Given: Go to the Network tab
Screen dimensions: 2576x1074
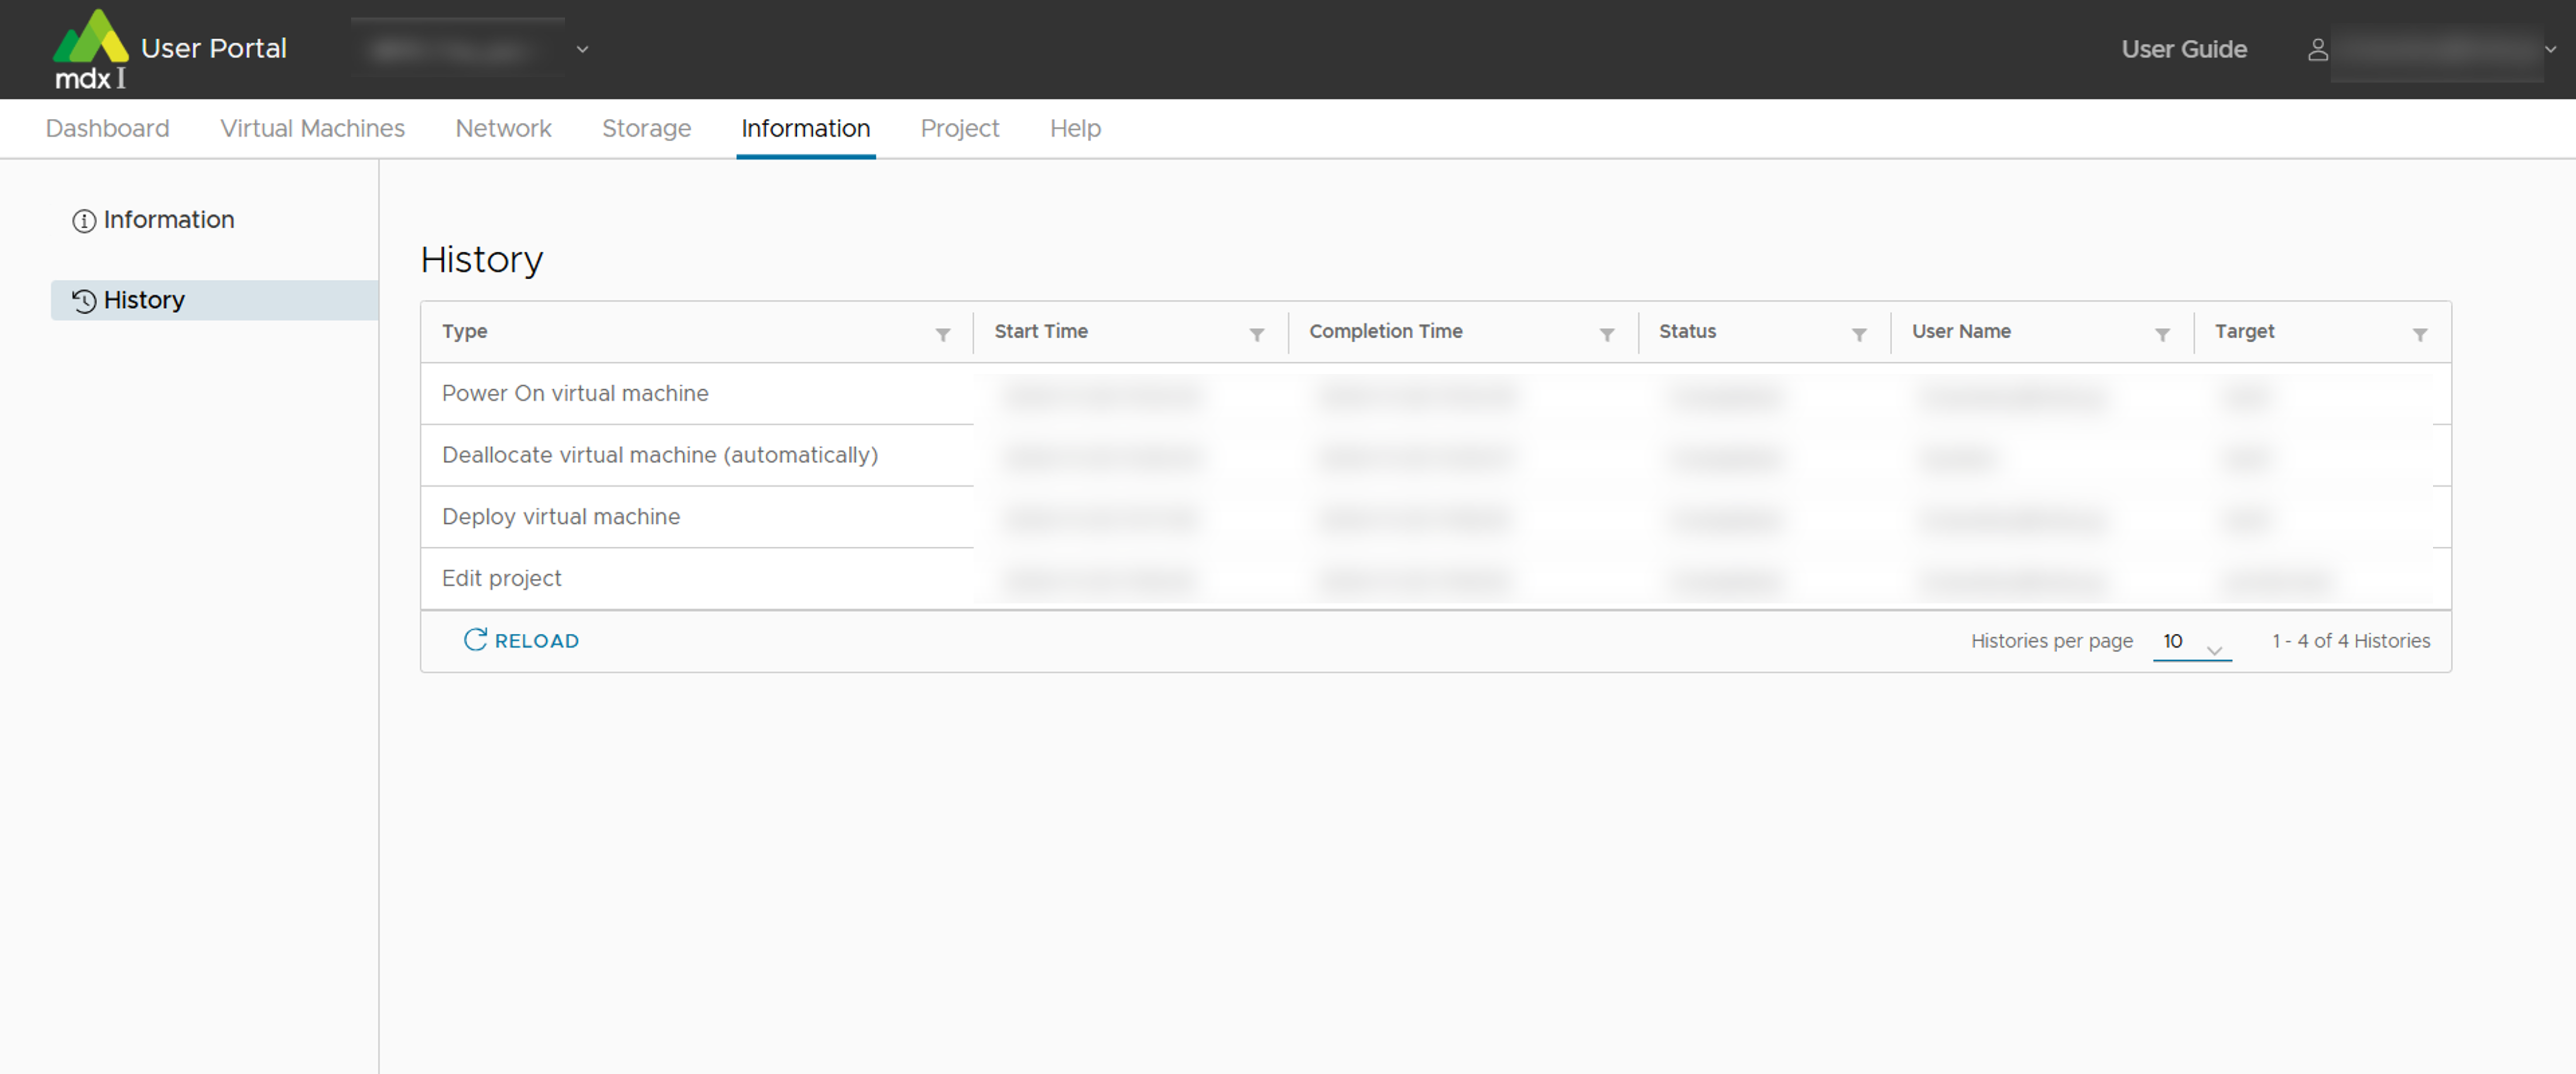Looking at the screenshot, I should click(x=503, y=129).
